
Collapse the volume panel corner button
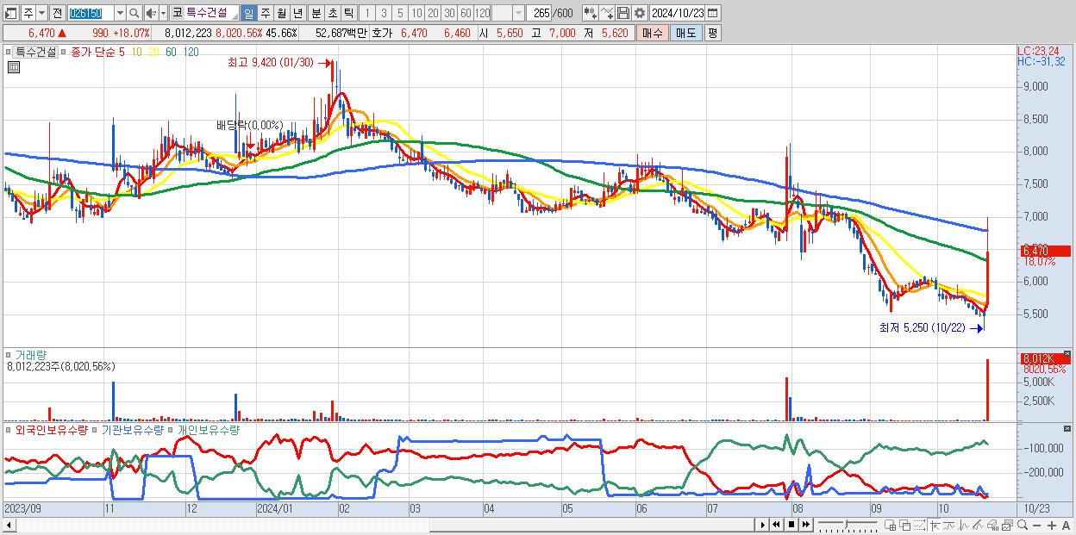coord(1069,353)
